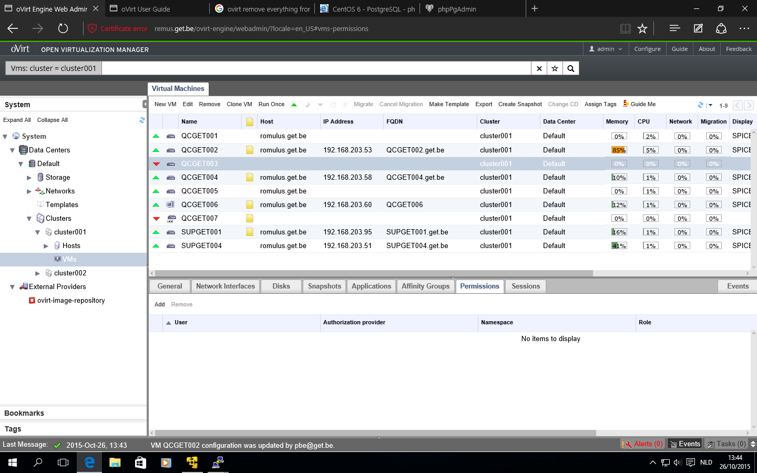Expand the Storage tree node
The width and height of the screenshot is (757, 473).
pos(29,178)
